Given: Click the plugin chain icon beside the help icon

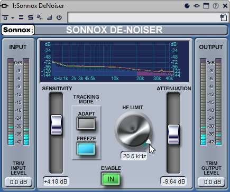Looking at the screenshot, I should pos(197,6).
